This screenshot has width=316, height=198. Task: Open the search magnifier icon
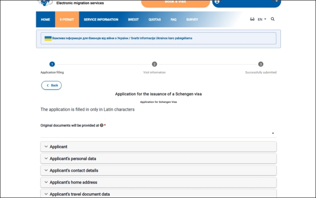pos(273,19)
